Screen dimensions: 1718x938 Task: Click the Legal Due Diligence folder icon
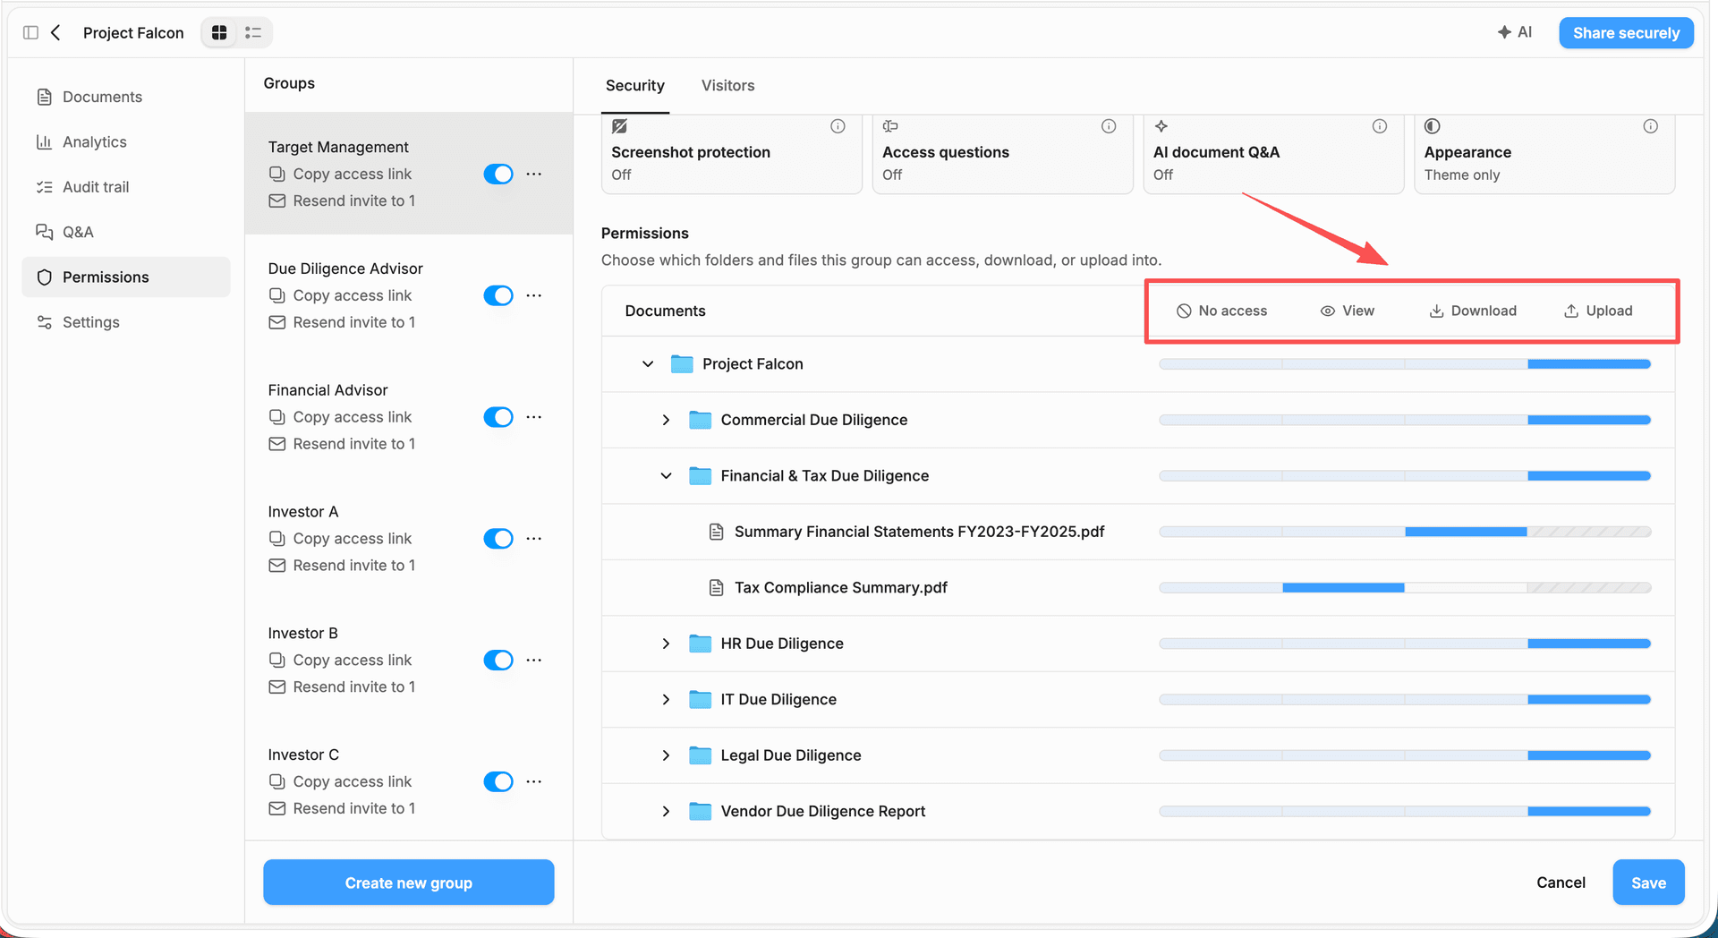pyautogui.click(x=700, y=755)
